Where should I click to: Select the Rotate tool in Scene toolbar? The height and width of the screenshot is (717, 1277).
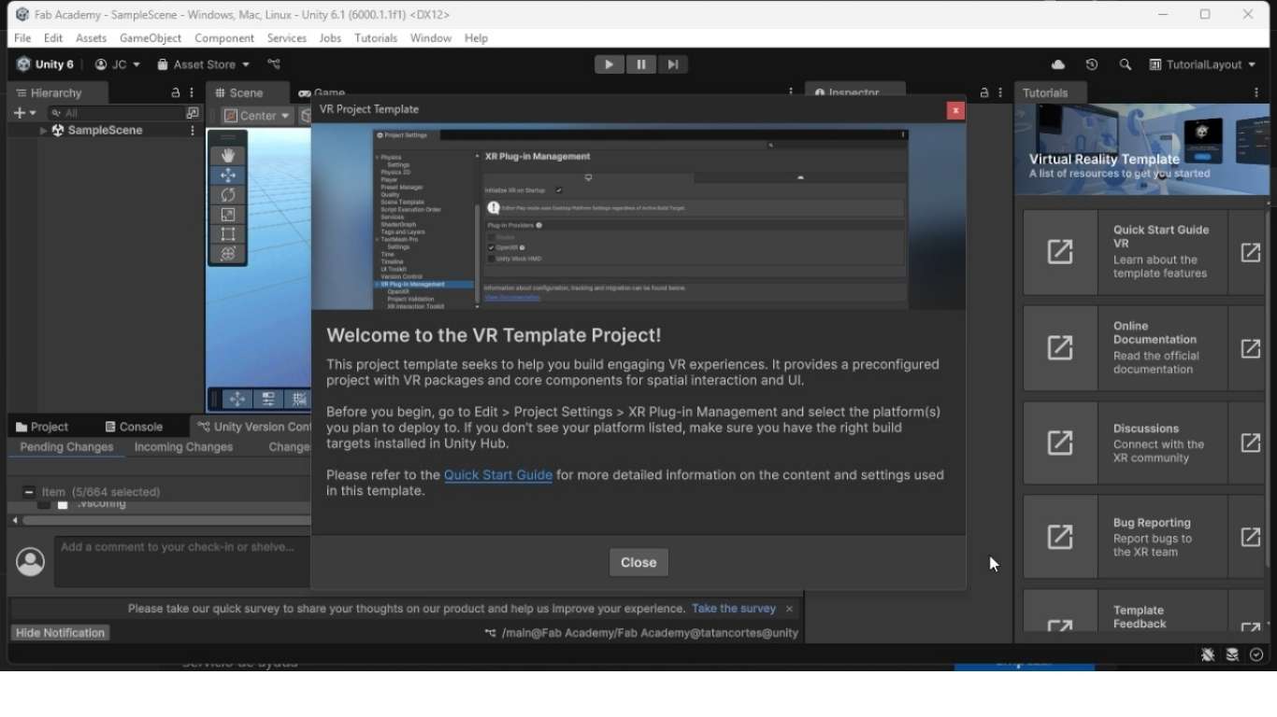click(228, 195)
